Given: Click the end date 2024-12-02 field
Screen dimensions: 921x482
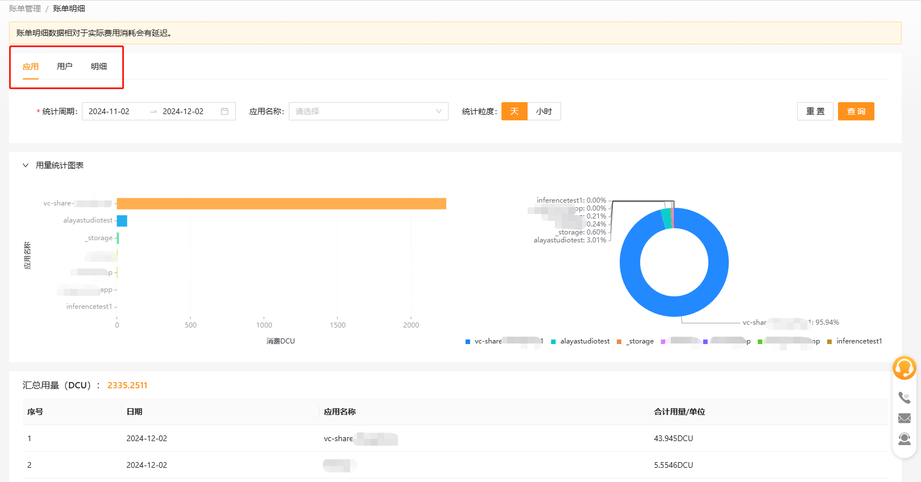Looking at the screenshot, I should coord(183,111).
